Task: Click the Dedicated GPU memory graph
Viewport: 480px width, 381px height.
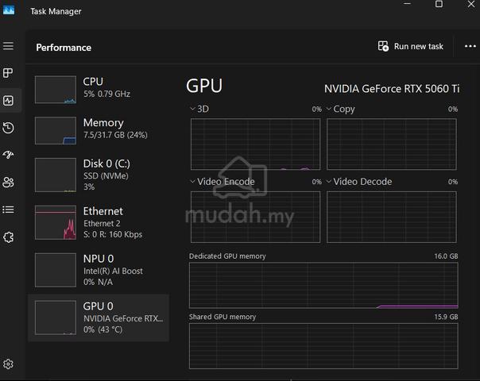Action: coord(323,285)
